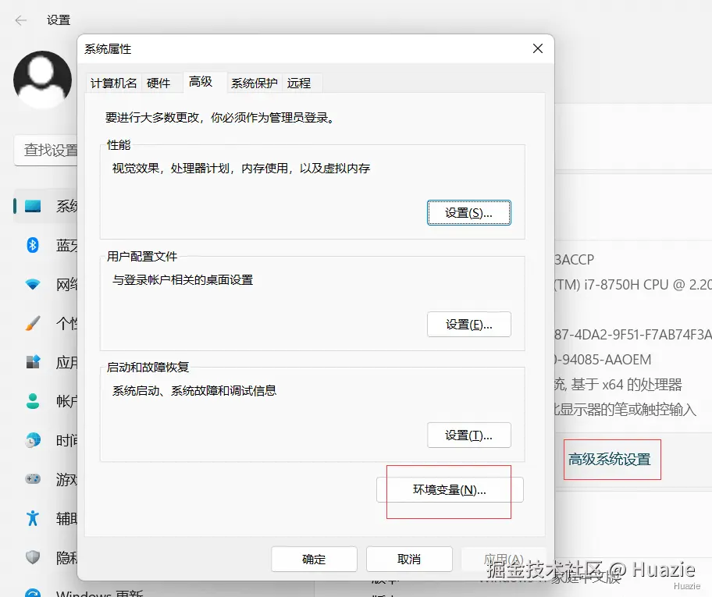The image size is (712, 597).
Task: Focus the 查找设置 search field
Action: pyautogui.click(x=45, y=150)
